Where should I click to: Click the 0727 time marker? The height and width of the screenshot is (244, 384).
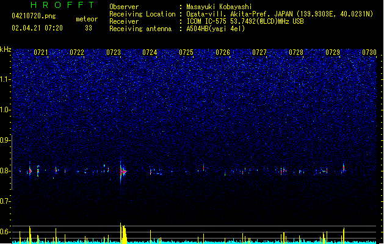(x=259, y=52)
